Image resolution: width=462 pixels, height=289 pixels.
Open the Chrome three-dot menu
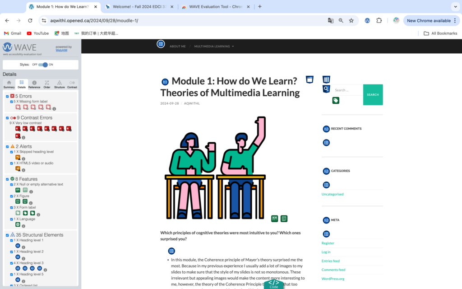tap(455, 21)
